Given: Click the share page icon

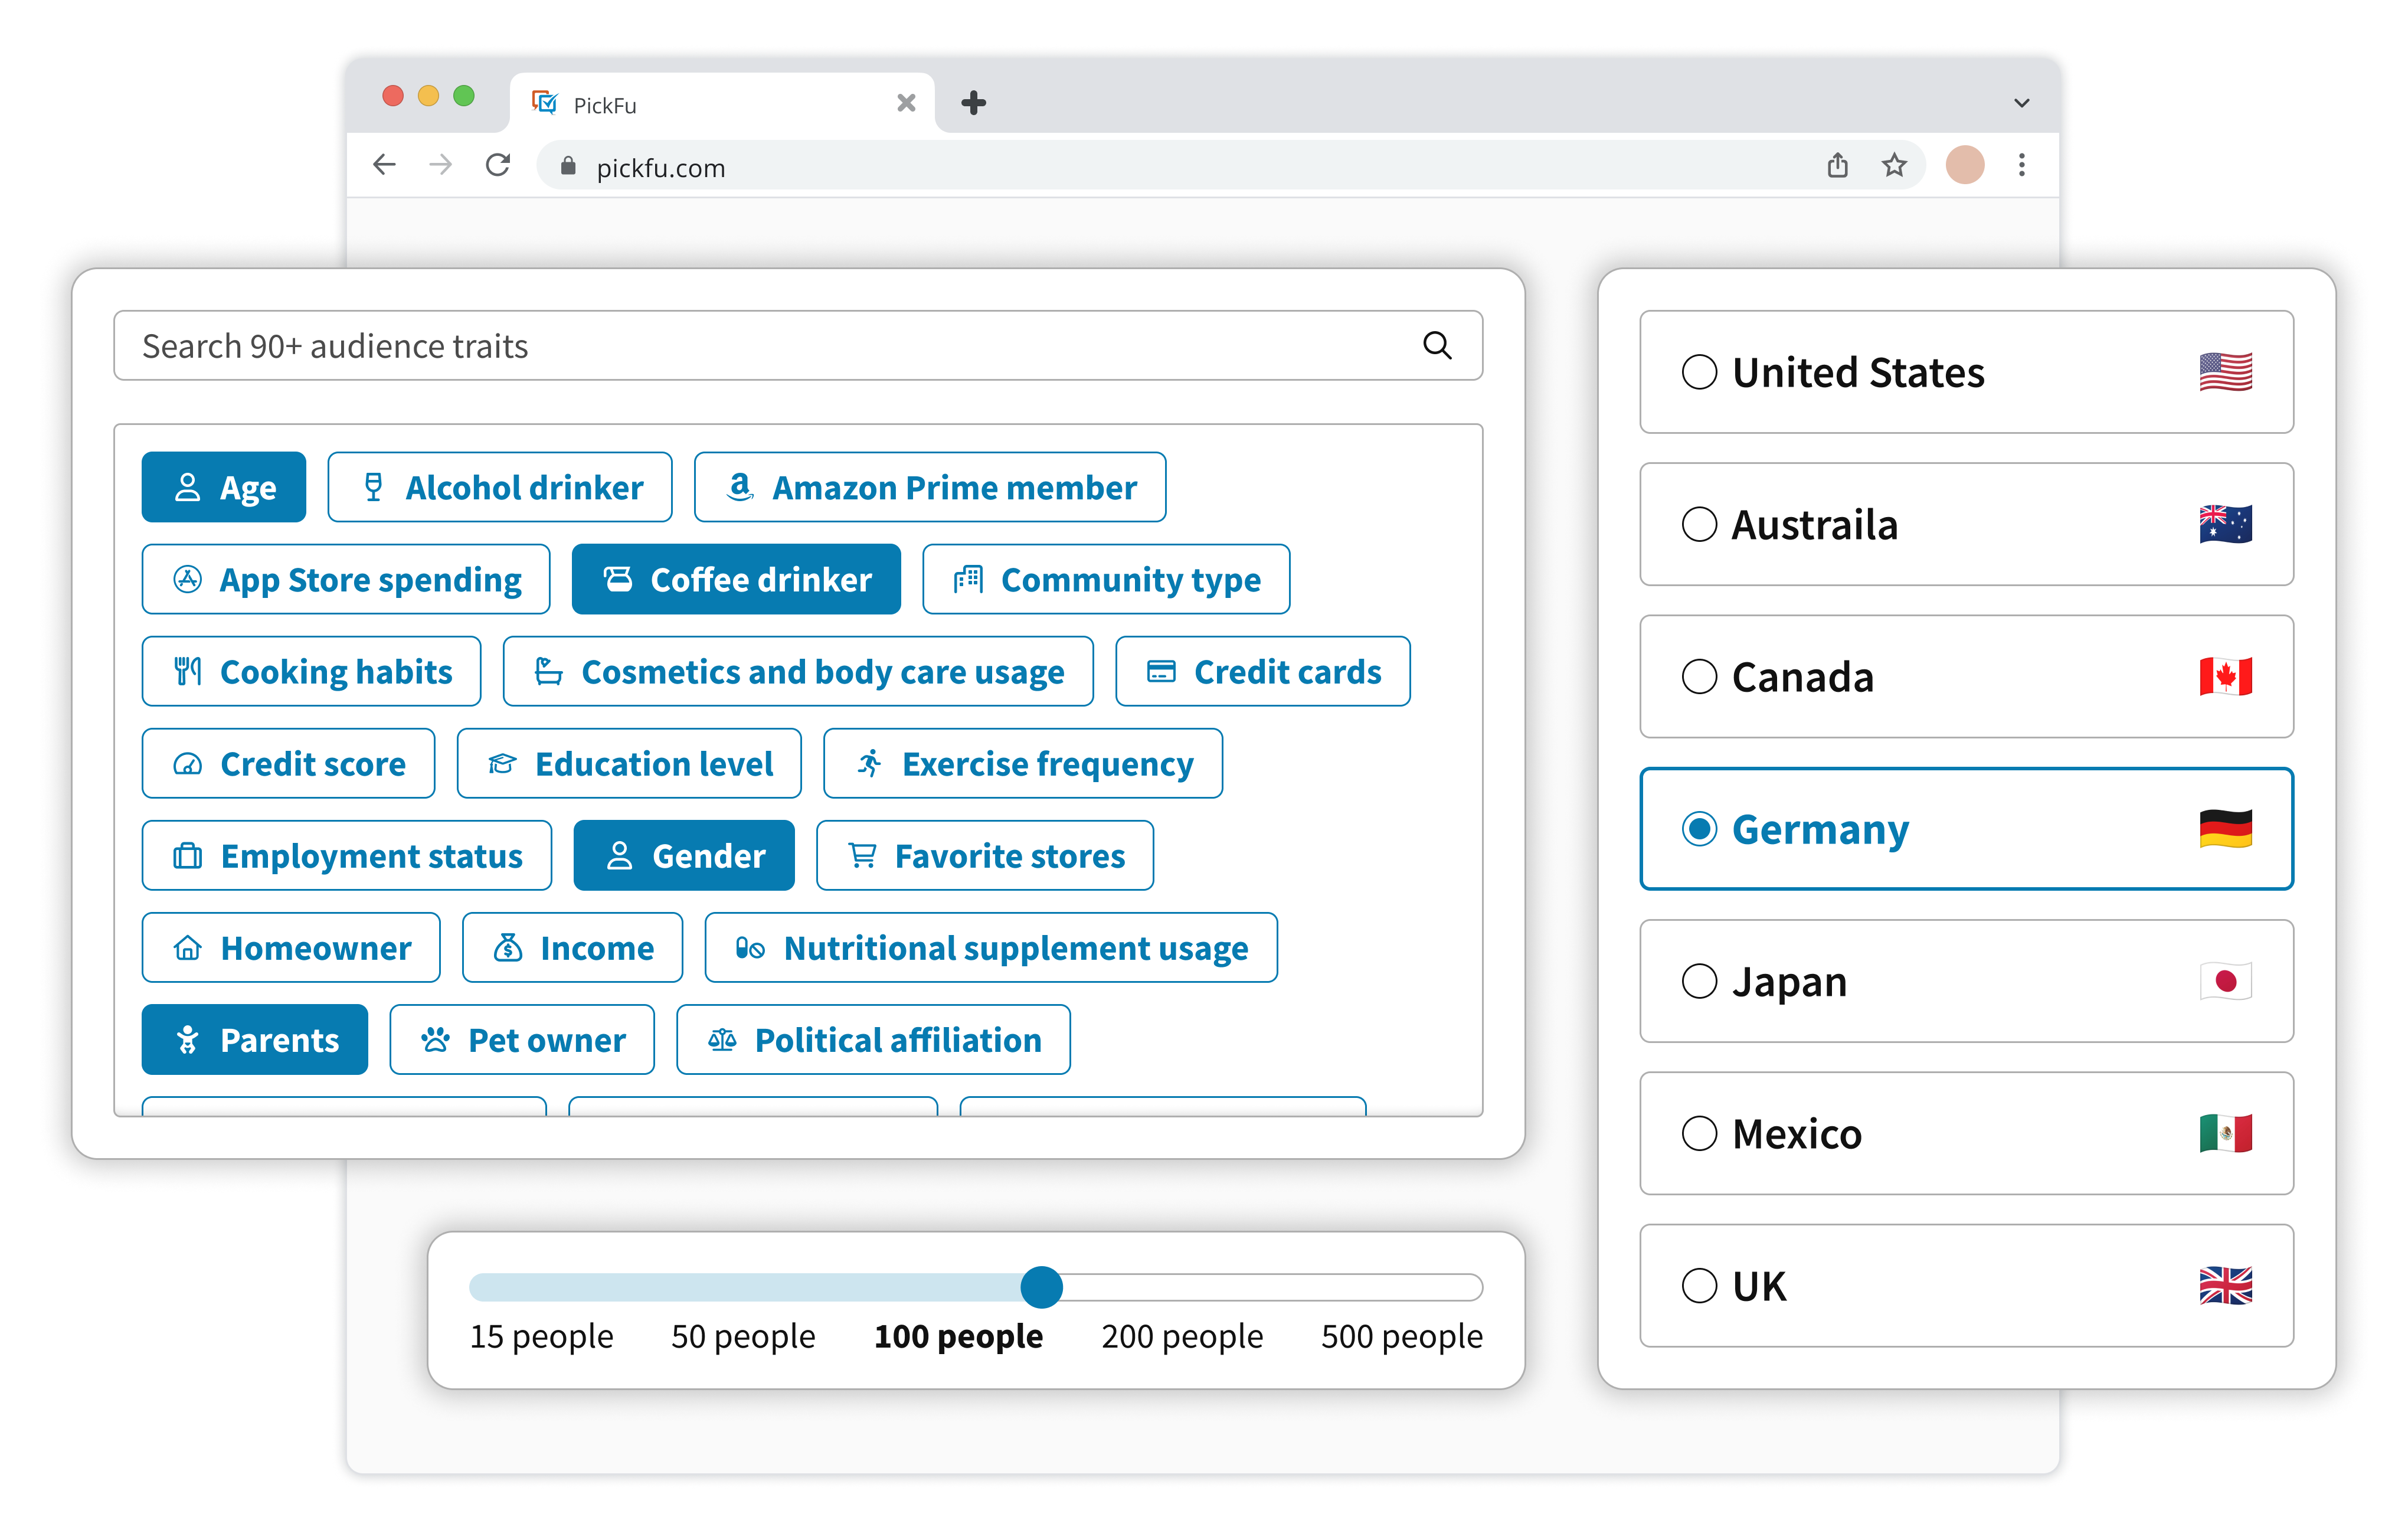Looking at the screenshot, I should 1837,166.
